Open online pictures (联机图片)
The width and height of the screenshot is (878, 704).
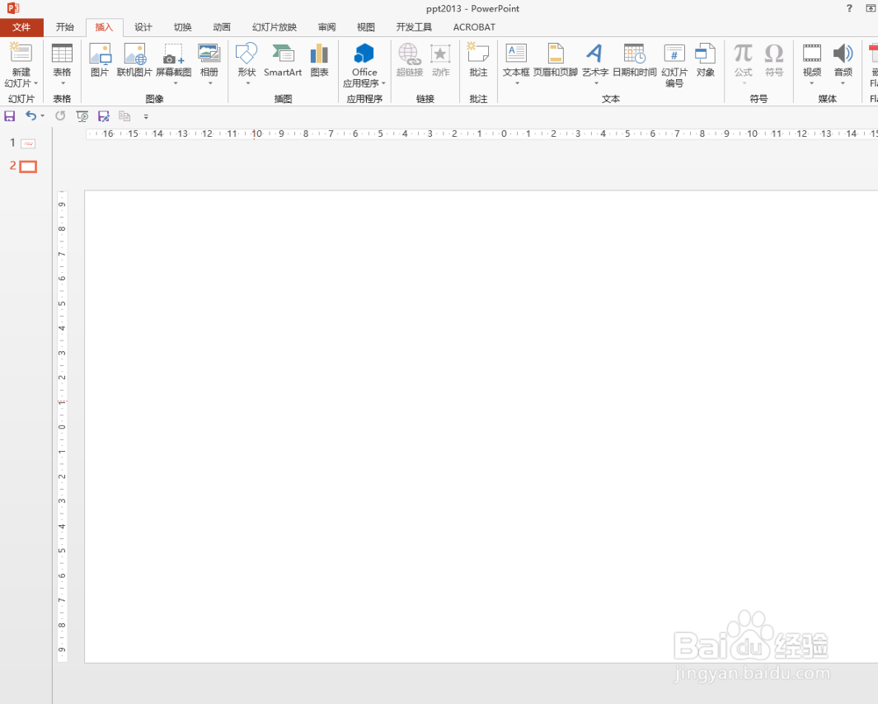[134, 54]
